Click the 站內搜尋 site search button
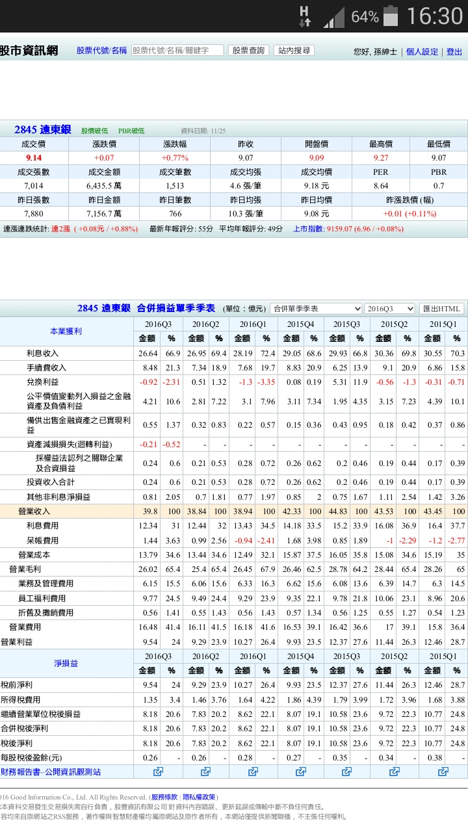Screen dimensions: 468x832 pyautogui.click(x=294, y=51)
